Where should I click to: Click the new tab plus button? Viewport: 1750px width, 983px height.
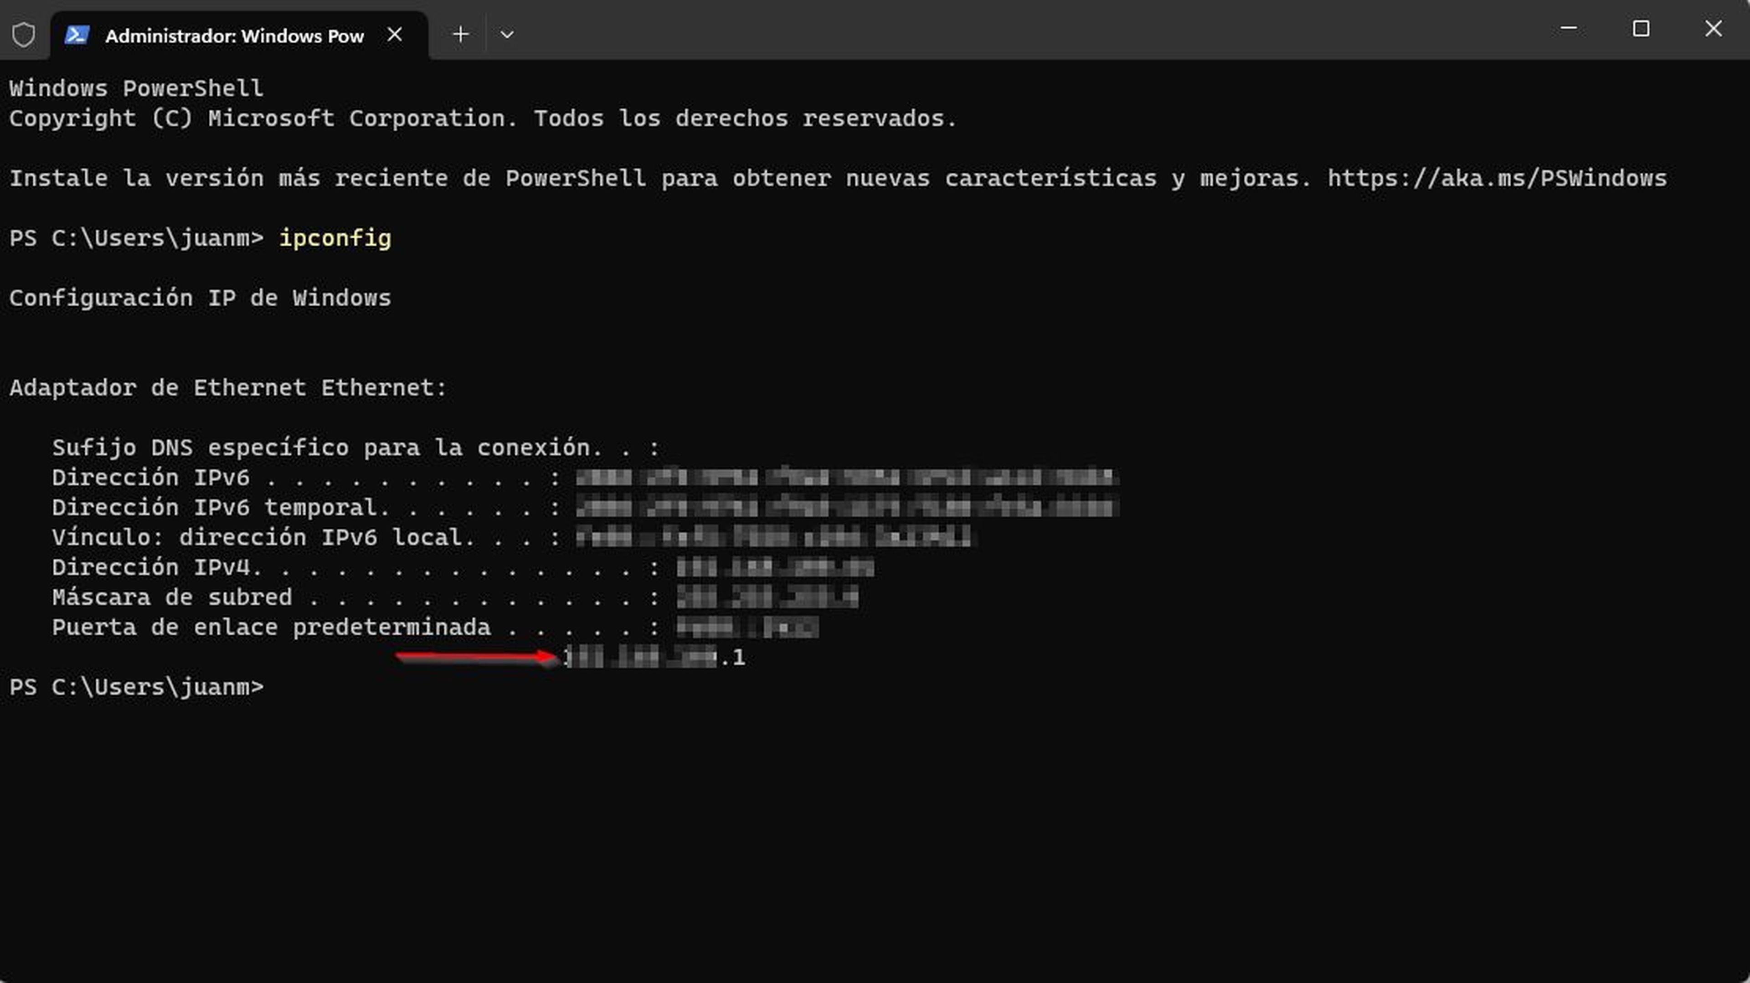460,35
